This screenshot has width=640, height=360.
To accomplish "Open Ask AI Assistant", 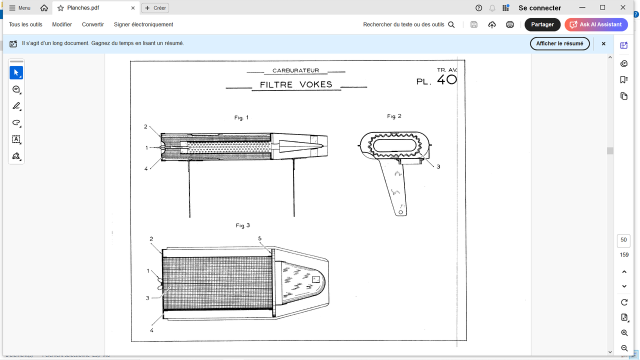I will click(595, 24).
